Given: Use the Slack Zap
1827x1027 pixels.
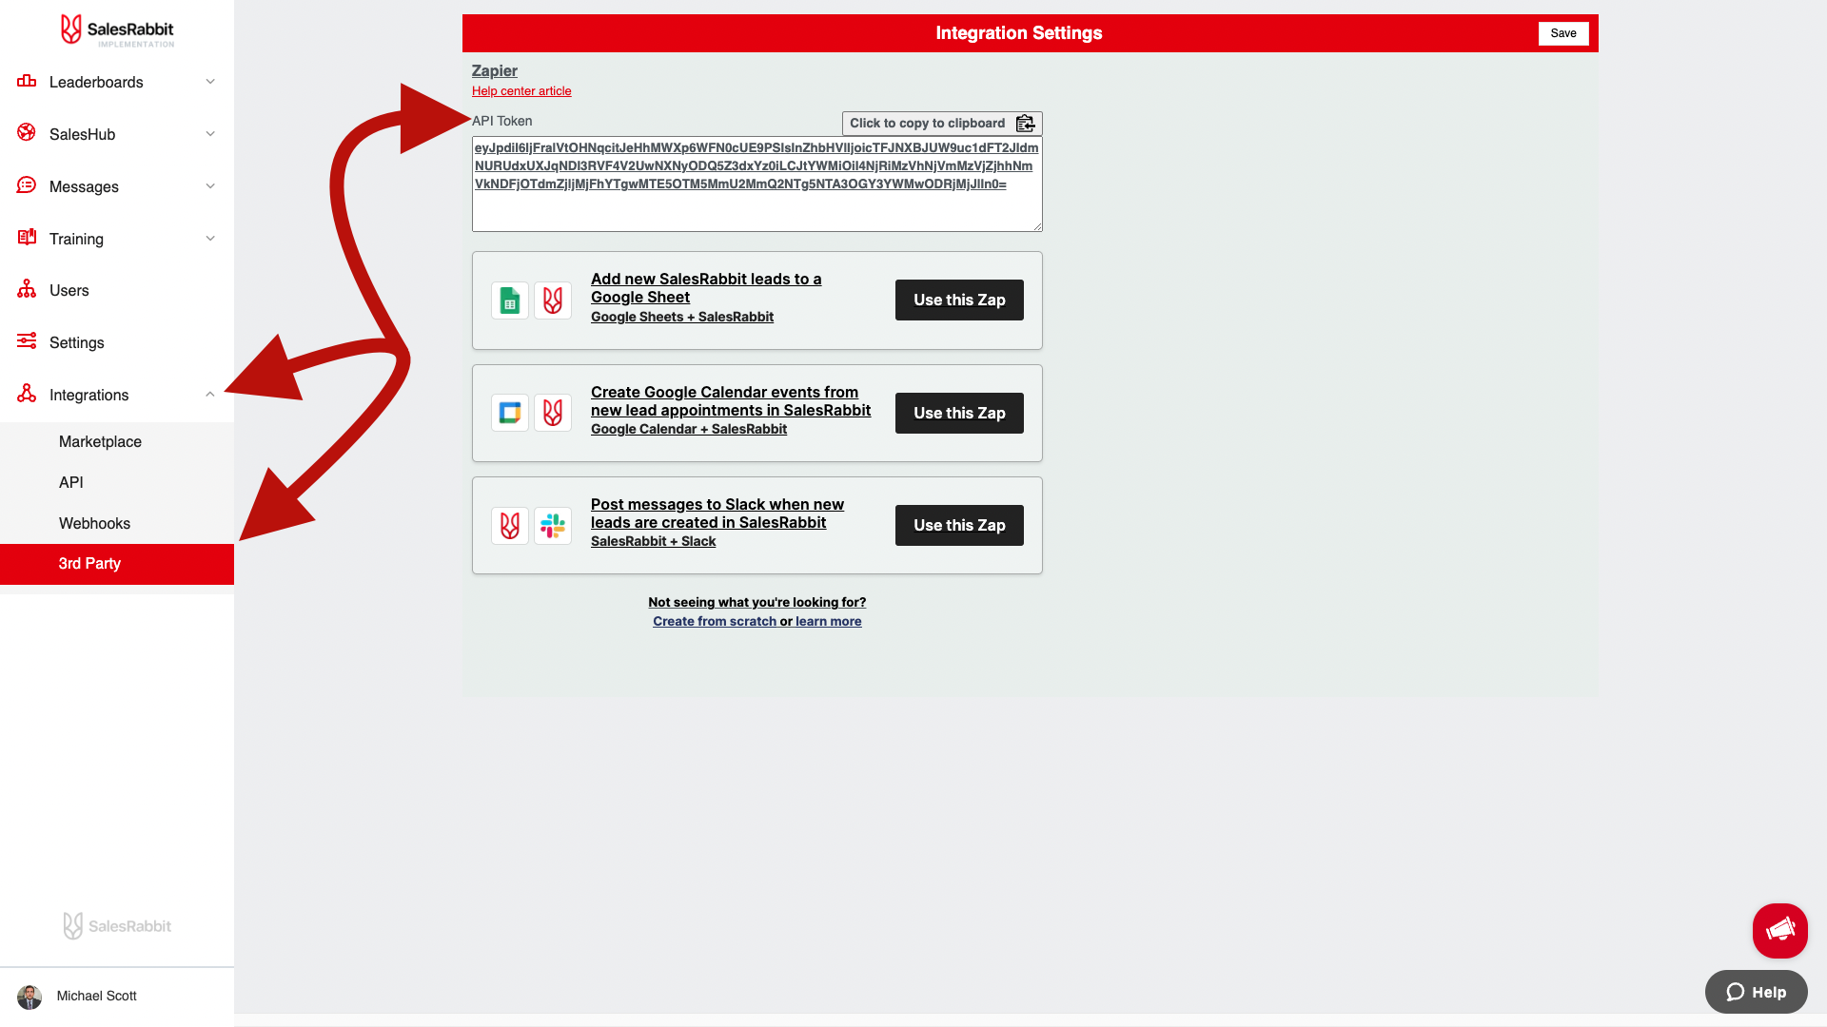Looking at the screenshot, I should [x=959, y=526].
